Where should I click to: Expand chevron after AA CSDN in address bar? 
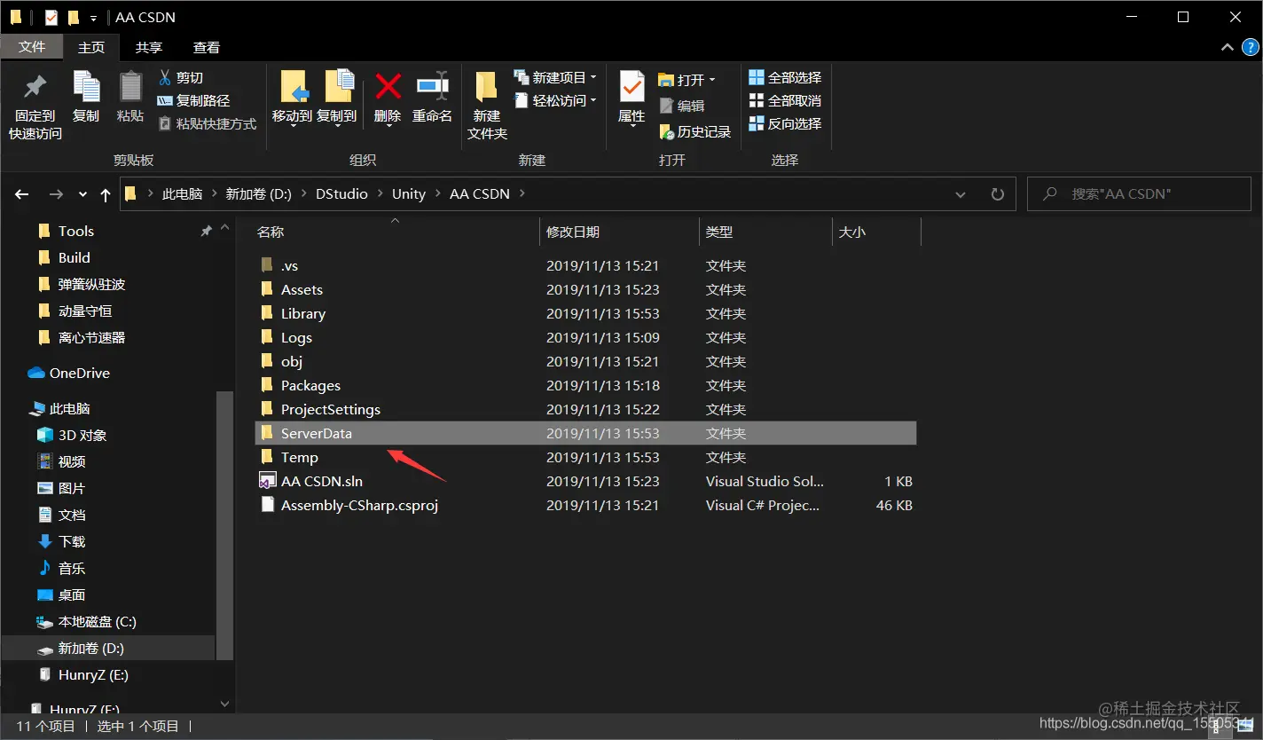(x=522, y=193)
